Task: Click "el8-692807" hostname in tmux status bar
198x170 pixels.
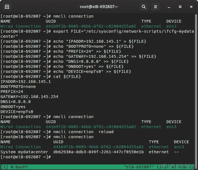Action: pos(139,167)
